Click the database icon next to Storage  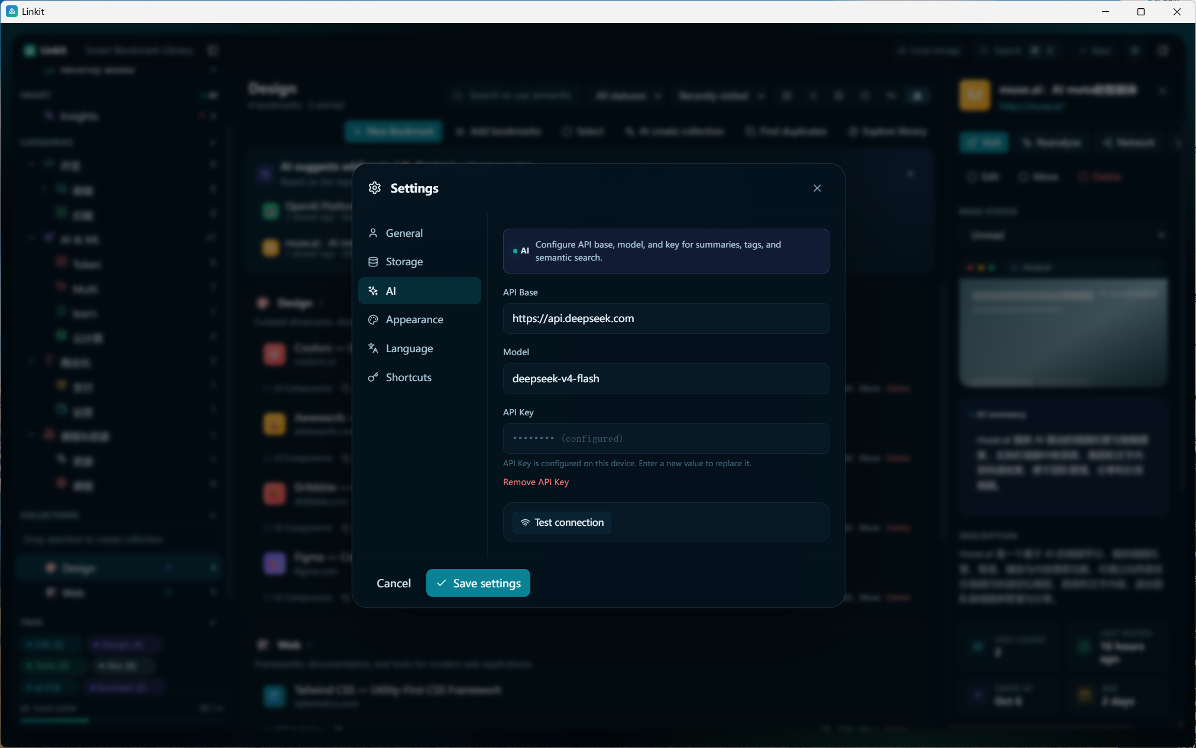[373, 261]
